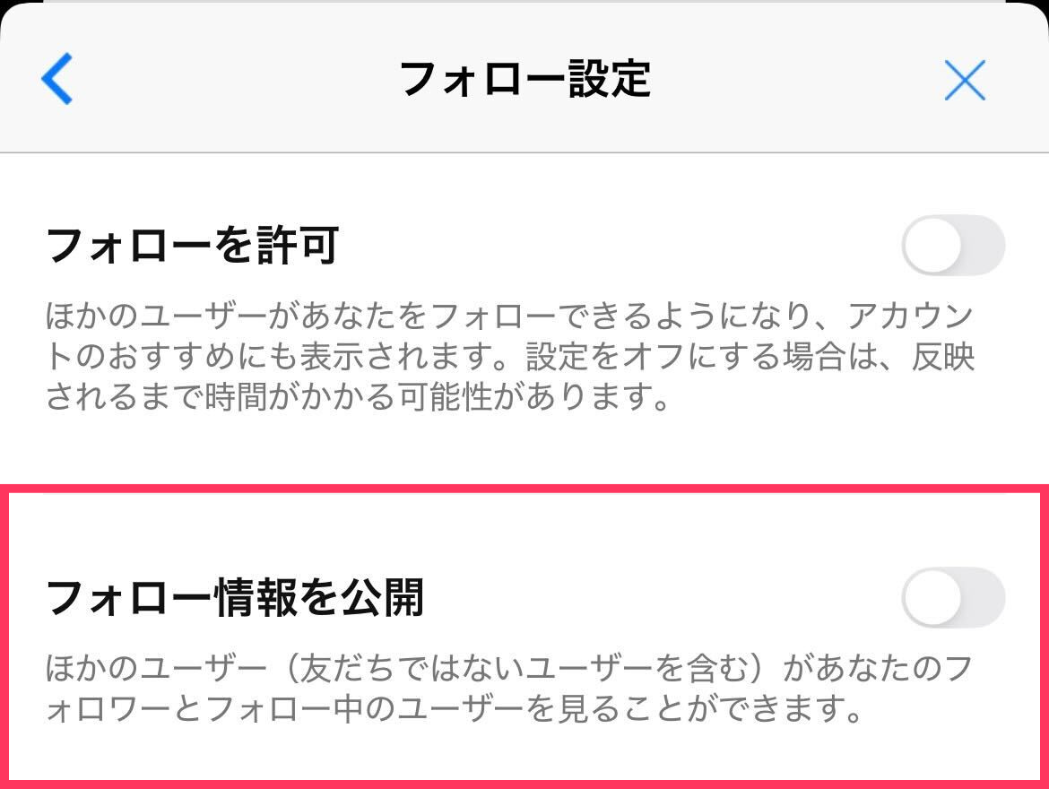Turn on the フォロー情報を公開 switch
Viewport: 1049px width, 789px height.
pos(952,597)
